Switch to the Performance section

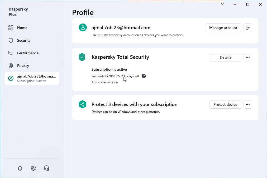pyautogui.click(x=32, y=53)
